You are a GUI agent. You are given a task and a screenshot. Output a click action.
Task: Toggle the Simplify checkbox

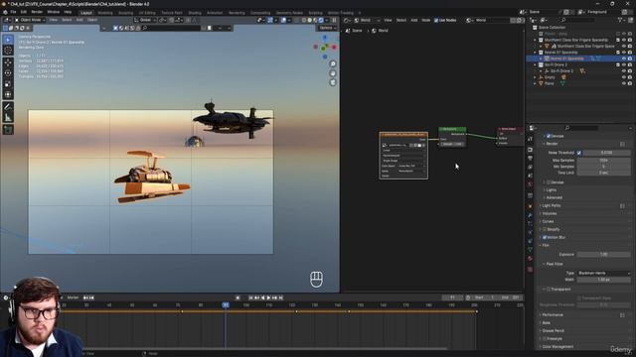point(545,229)
